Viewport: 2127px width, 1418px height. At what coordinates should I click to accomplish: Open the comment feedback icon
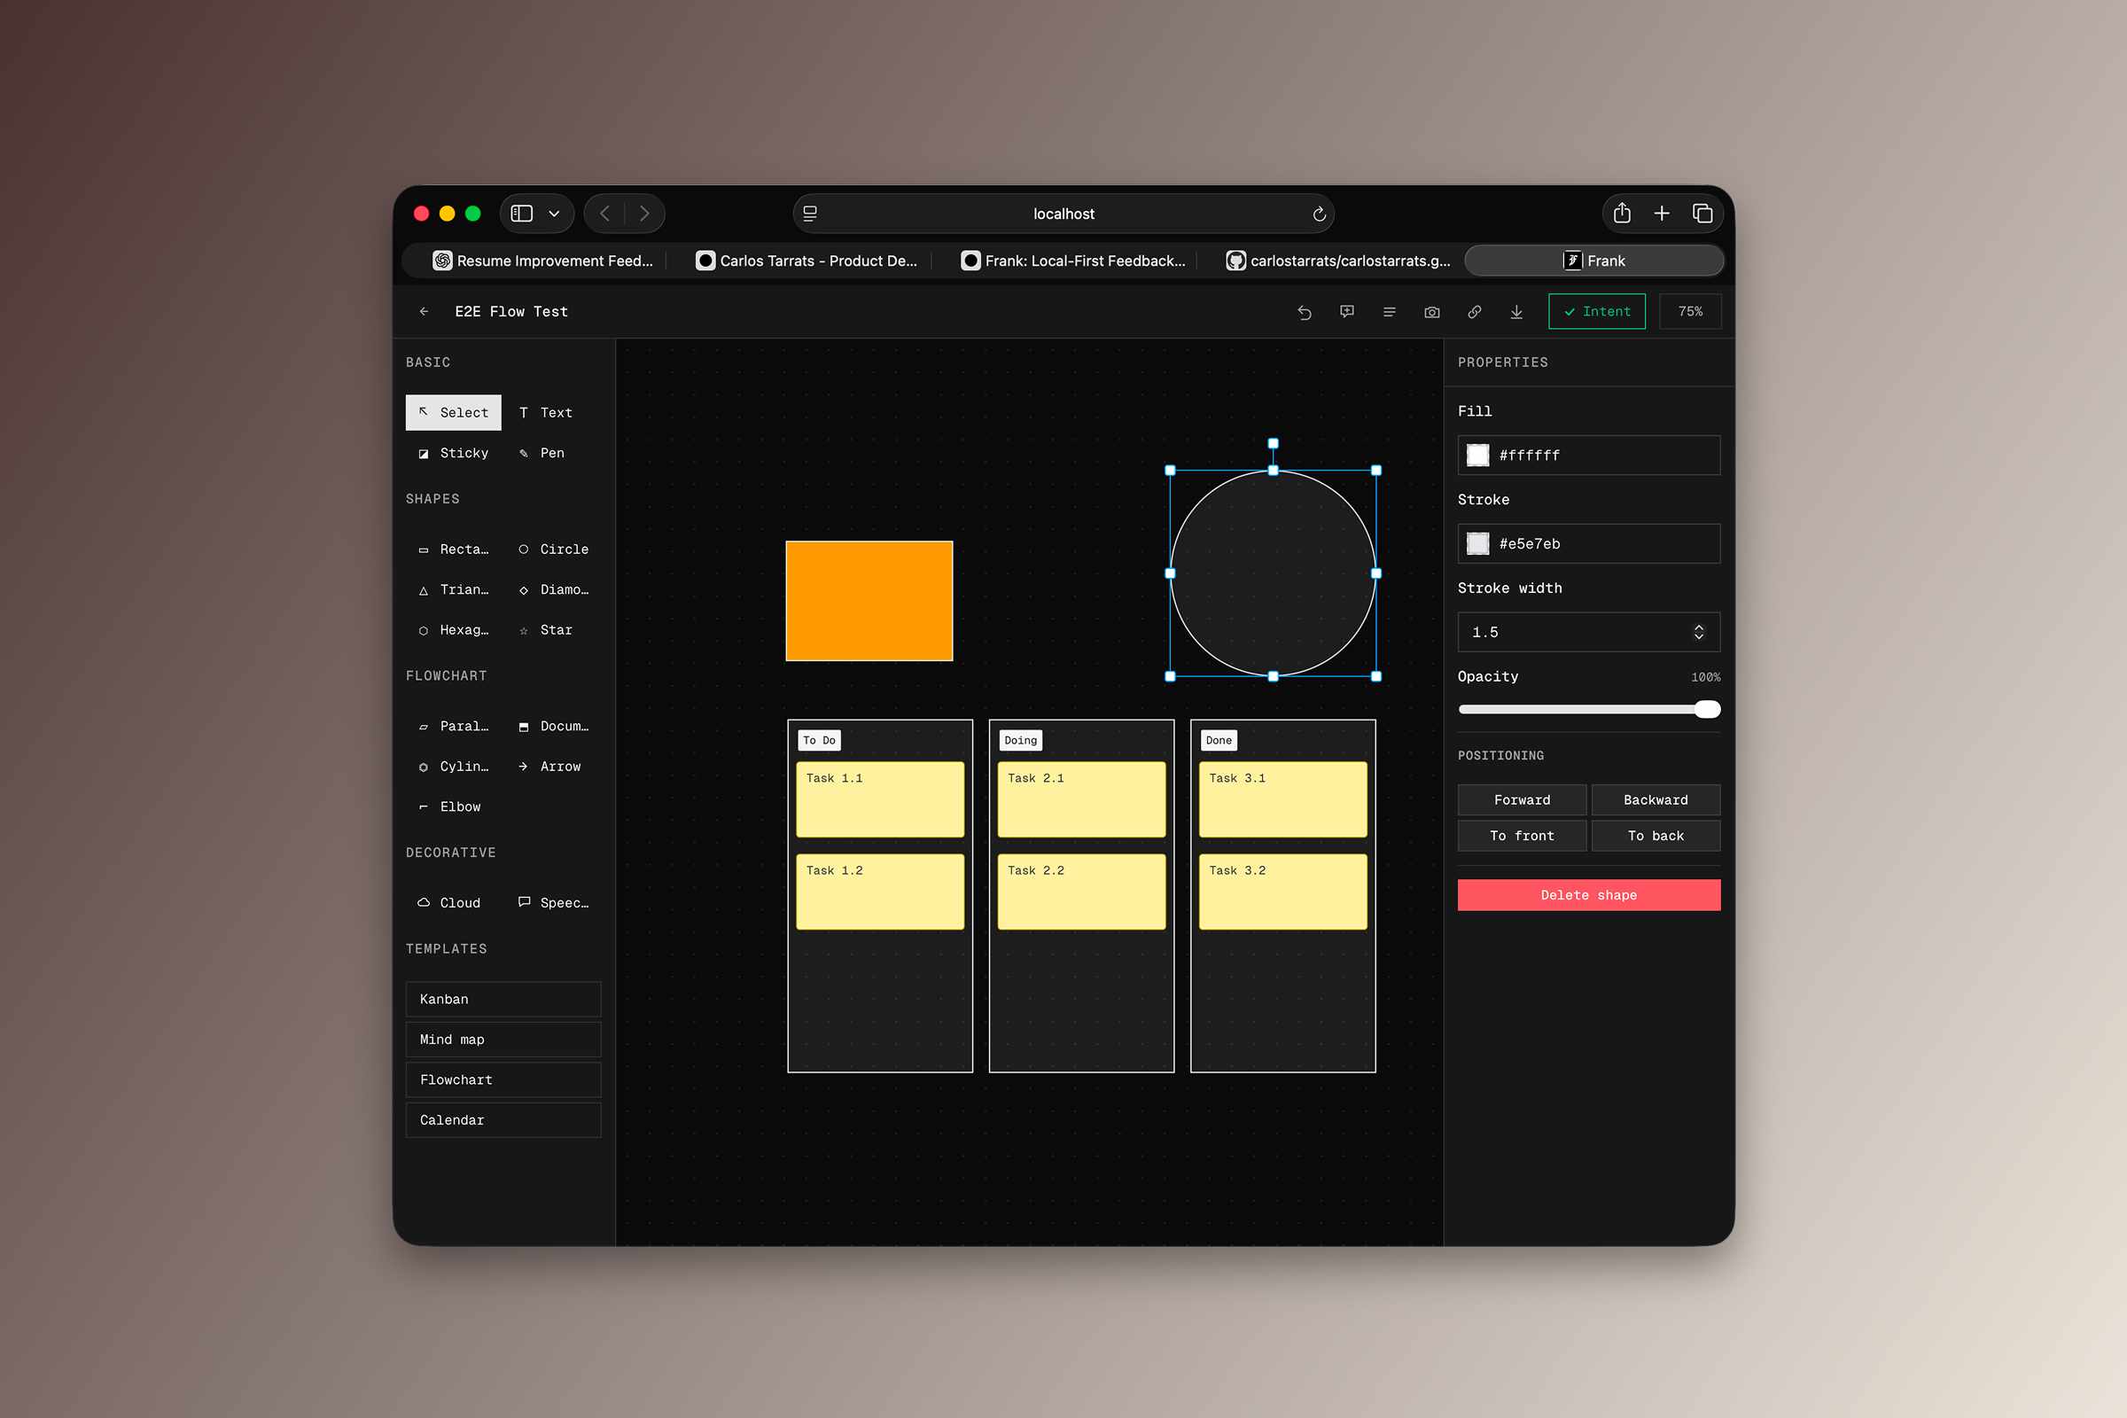[x=1346, y=312]
